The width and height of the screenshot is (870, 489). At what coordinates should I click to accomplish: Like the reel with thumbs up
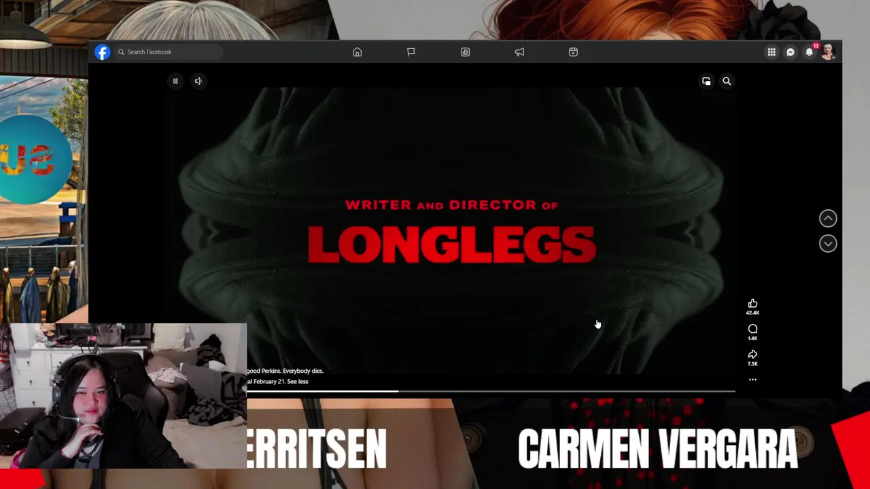coord(752,303)
